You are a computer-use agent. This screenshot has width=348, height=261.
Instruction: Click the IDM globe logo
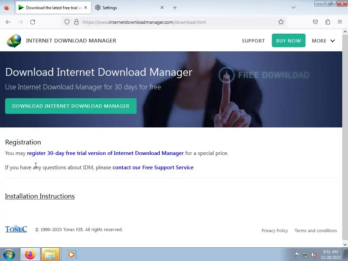pos(14,41)
